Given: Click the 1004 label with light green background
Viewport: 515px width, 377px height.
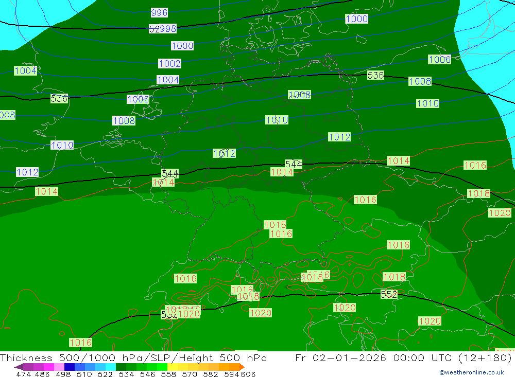Looking at the screenshot, I should click(x=26, y=70).
